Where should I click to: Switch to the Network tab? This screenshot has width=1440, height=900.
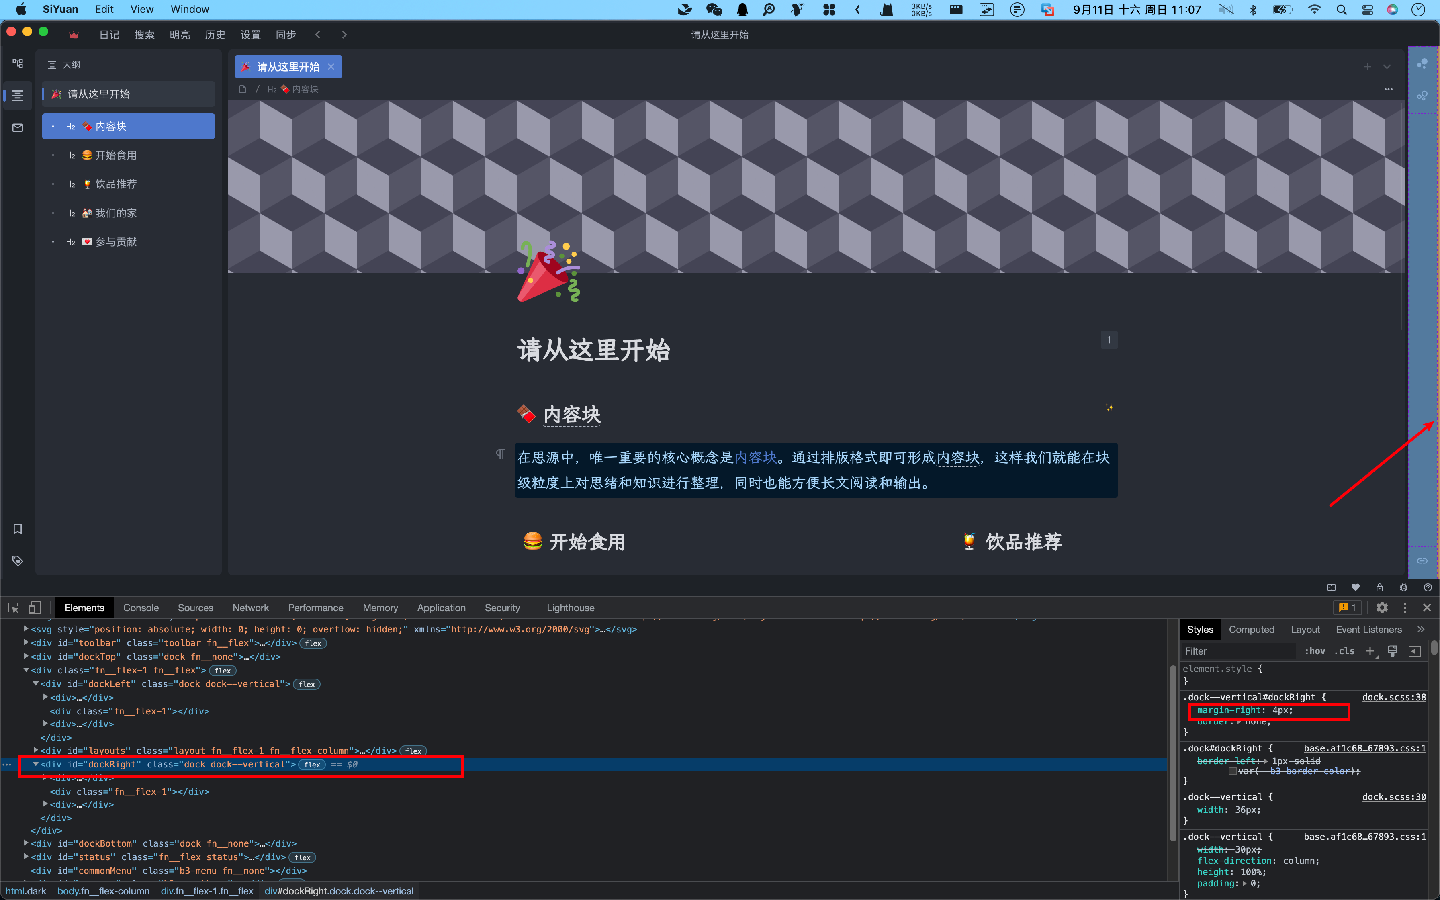click(250, 608)
